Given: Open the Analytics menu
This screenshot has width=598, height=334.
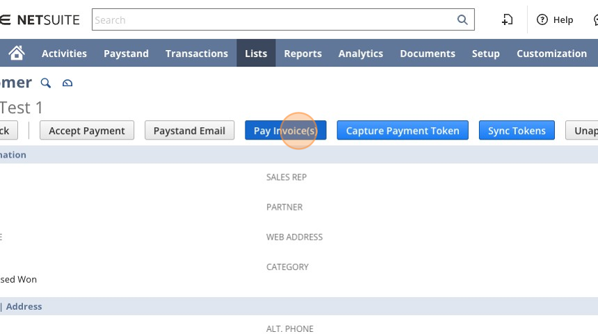Looking at the screenshot, I should coord(361,53).
